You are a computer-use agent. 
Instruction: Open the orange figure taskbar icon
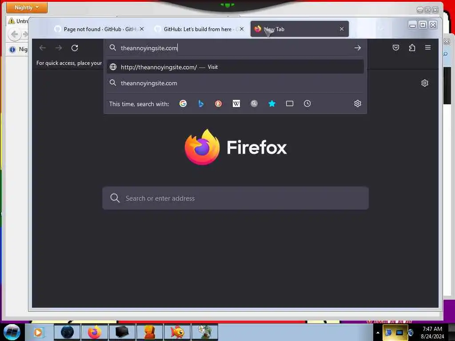point(149,332)
